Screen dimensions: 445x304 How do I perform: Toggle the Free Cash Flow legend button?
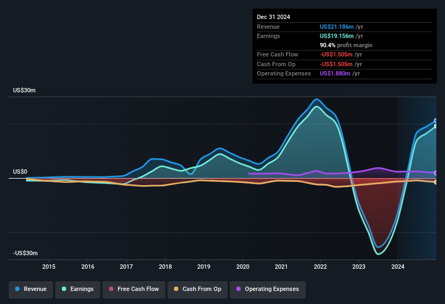tap(134, 289)
